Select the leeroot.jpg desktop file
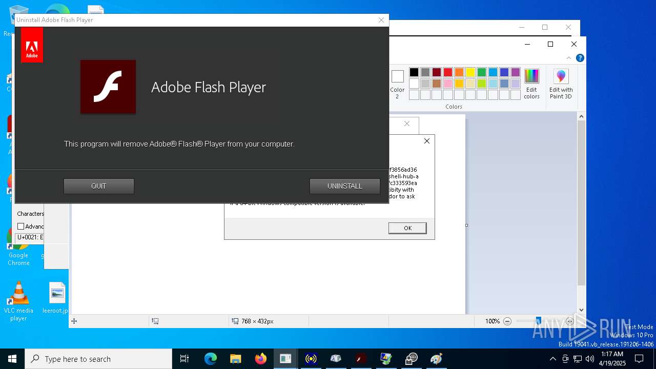This screenshot has height=369, width=656. tap(56, 298)
